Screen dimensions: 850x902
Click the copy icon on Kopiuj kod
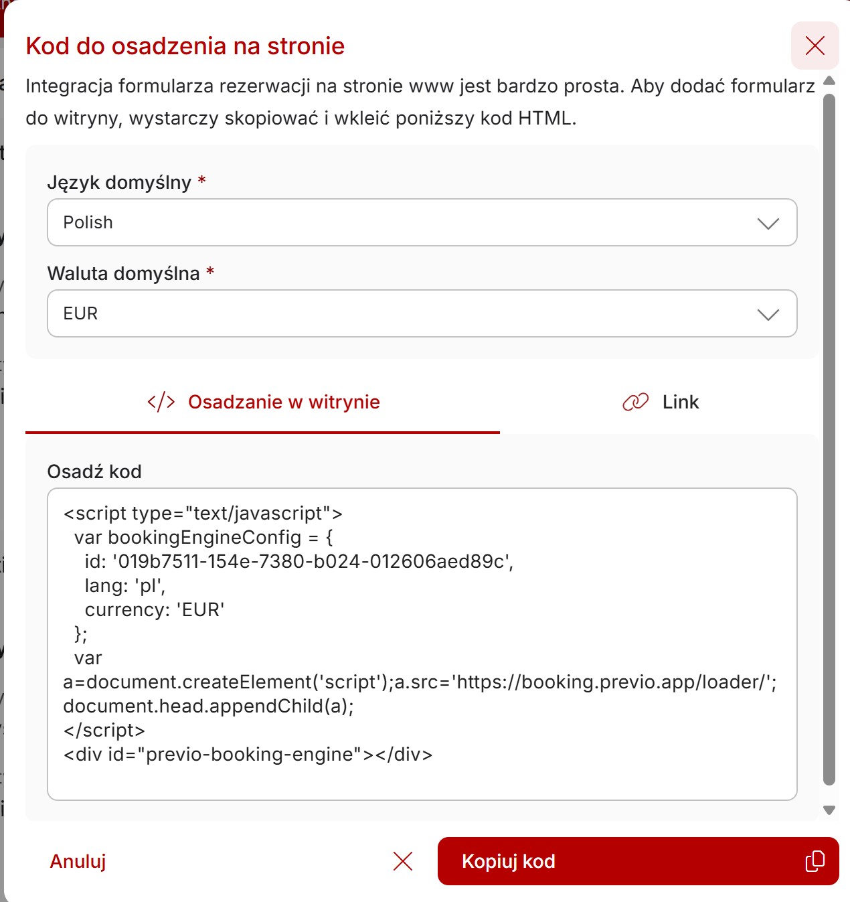pos(815,861)
